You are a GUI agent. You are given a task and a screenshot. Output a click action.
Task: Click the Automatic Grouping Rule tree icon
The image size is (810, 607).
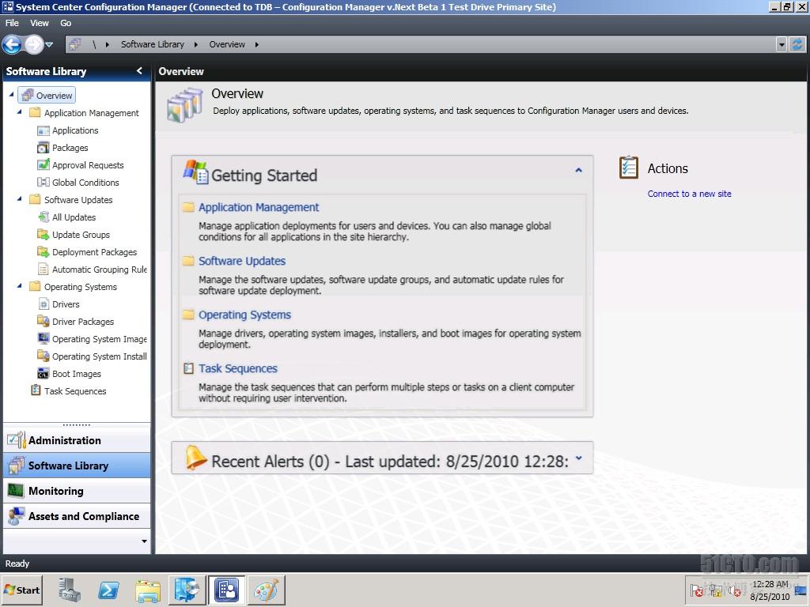tap(44, 270)
